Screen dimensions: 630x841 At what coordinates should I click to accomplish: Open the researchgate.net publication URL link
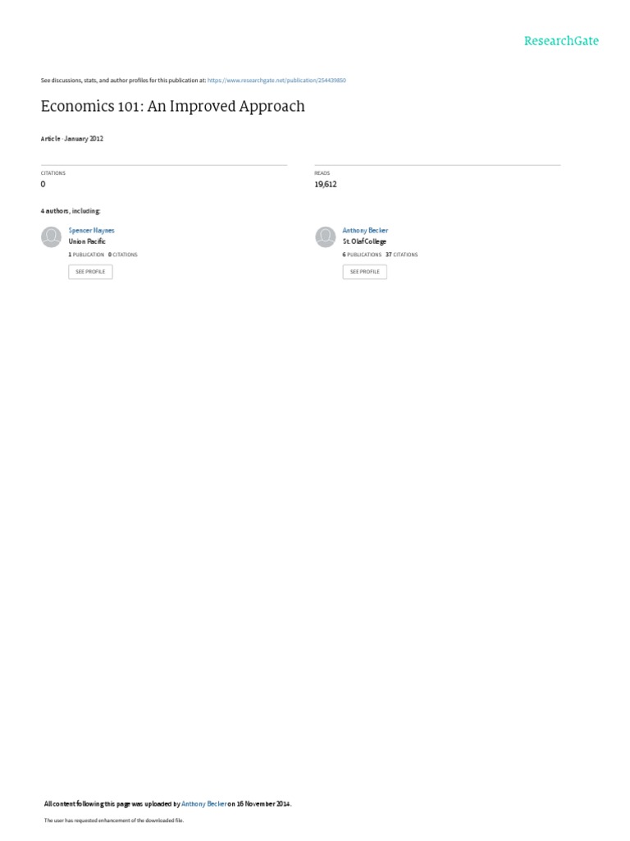[276, 80]
